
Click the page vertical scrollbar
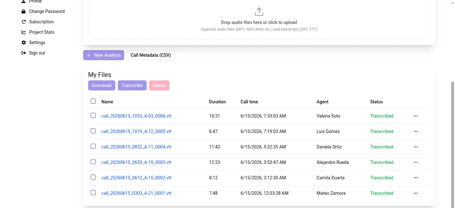coord(452,144)
